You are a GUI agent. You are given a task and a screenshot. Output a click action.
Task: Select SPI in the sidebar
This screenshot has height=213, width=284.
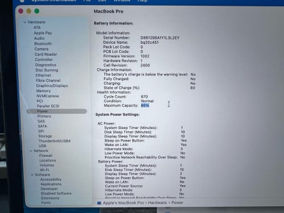point(41,131)
